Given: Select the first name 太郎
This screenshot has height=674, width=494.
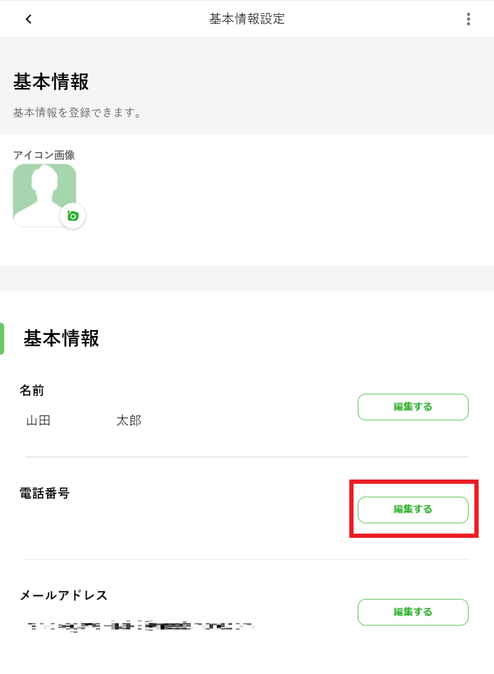Looking at the screenshot, I should click(129, 421).
